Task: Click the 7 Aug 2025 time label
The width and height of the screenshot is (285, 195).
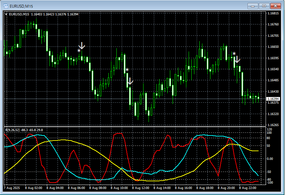Action: tap(12, 188)
